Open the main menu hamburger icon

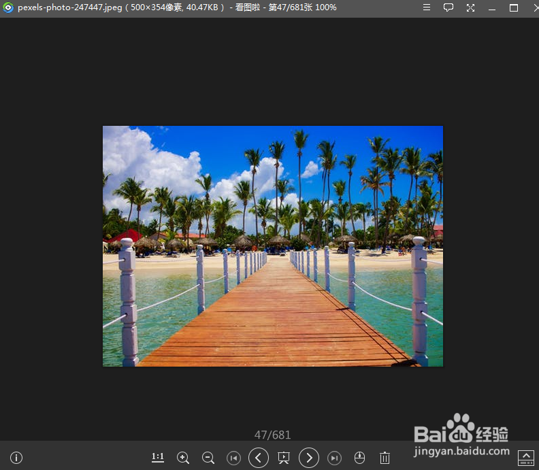(x=427, y=7)
